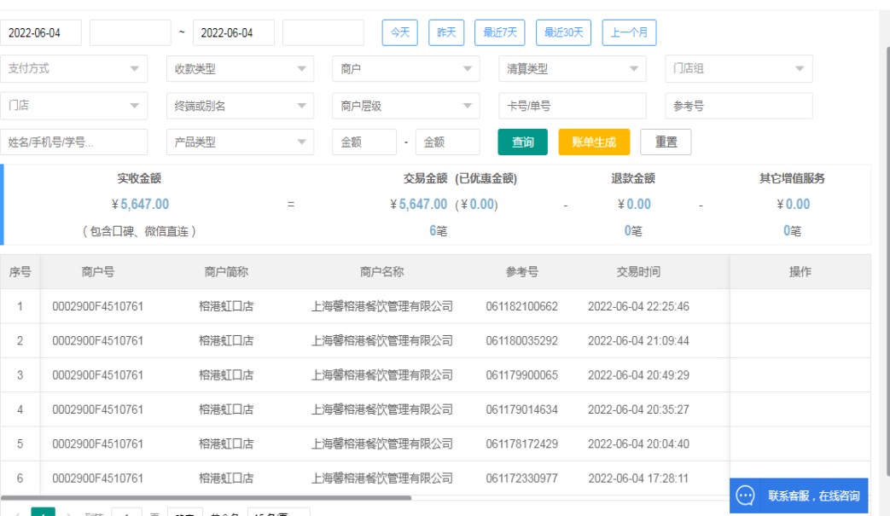Click the 卡号/单号 input field

572,106
